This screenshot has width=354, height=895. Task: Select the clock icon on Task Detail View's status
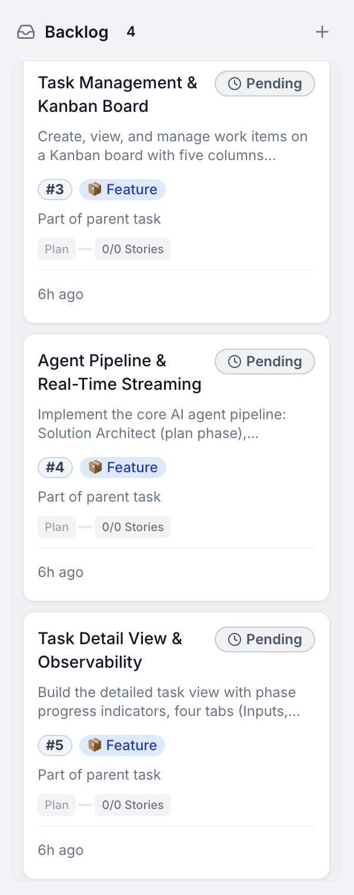coord(235,639)
